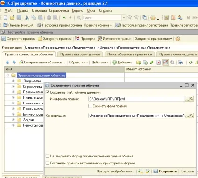This screenshot has width=198, height=178.
Task: Click the Cut scissors icon
Action: tap(27, 18)
